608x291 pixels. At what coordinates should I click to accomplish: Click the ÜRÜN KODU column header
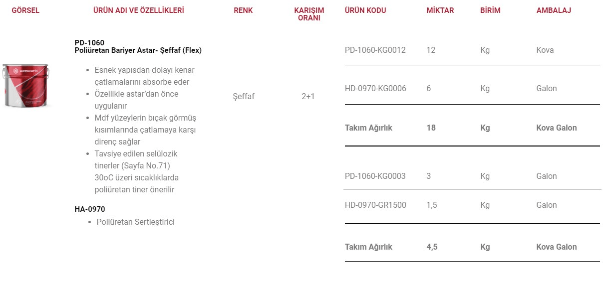[x=365, y=10]
